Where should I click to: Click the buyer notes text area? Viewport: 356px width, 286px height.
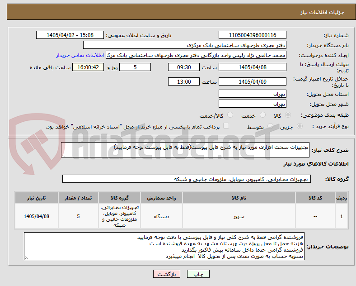tap(164, 246)
